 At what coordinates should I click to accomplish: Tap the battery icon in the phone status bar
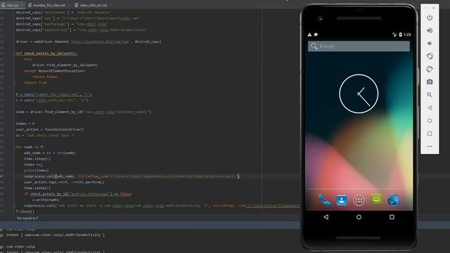[400, 34]
